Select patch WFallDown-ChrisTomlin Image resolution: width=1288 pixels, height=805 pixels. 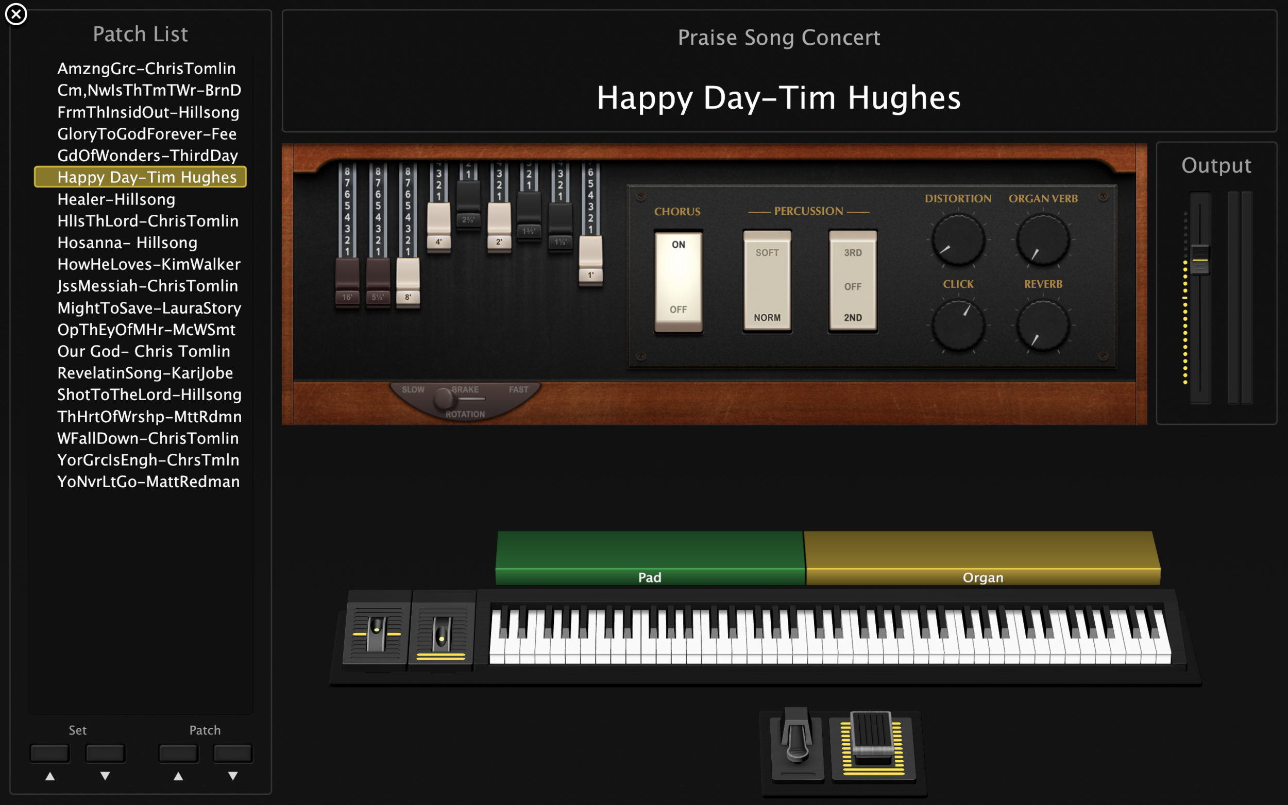pyautogui.click(x=147, y=438)
